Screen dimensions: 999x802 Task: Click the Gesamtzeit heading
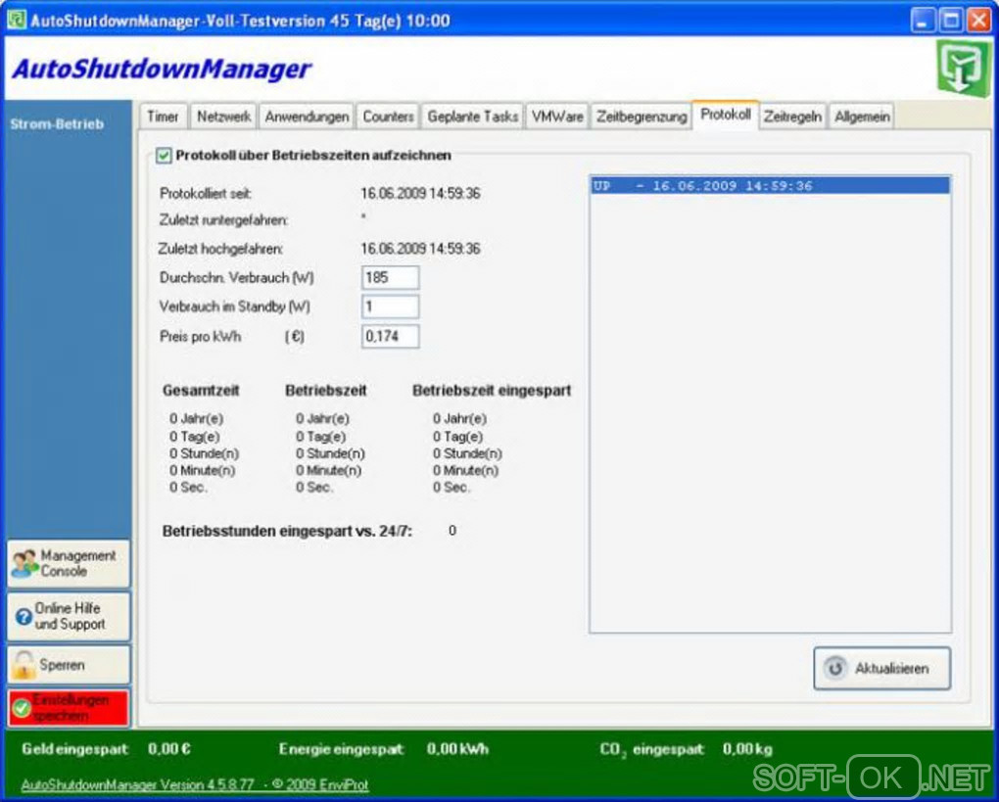(201, 391)
